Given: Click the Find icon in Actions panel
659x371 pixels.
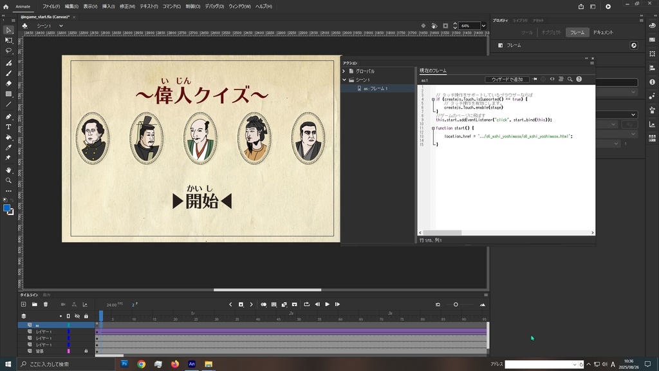Looking at the screenshot, I should coord(570,79).
